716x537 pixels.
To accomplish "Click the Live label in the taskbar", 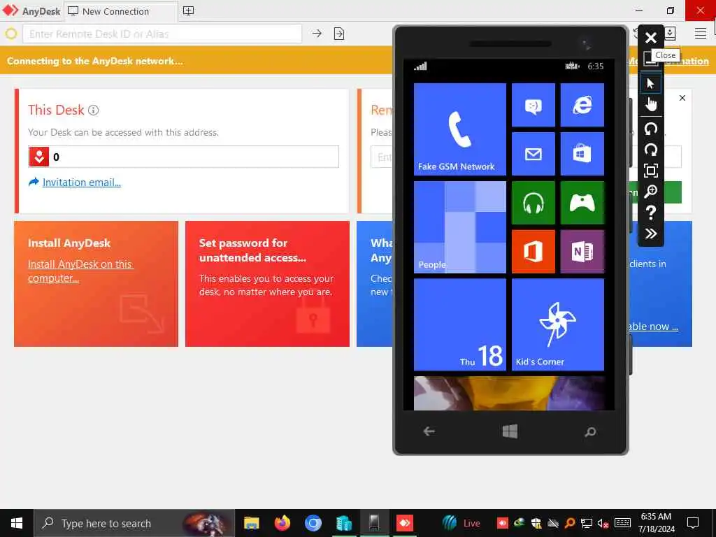I will 472,523.
